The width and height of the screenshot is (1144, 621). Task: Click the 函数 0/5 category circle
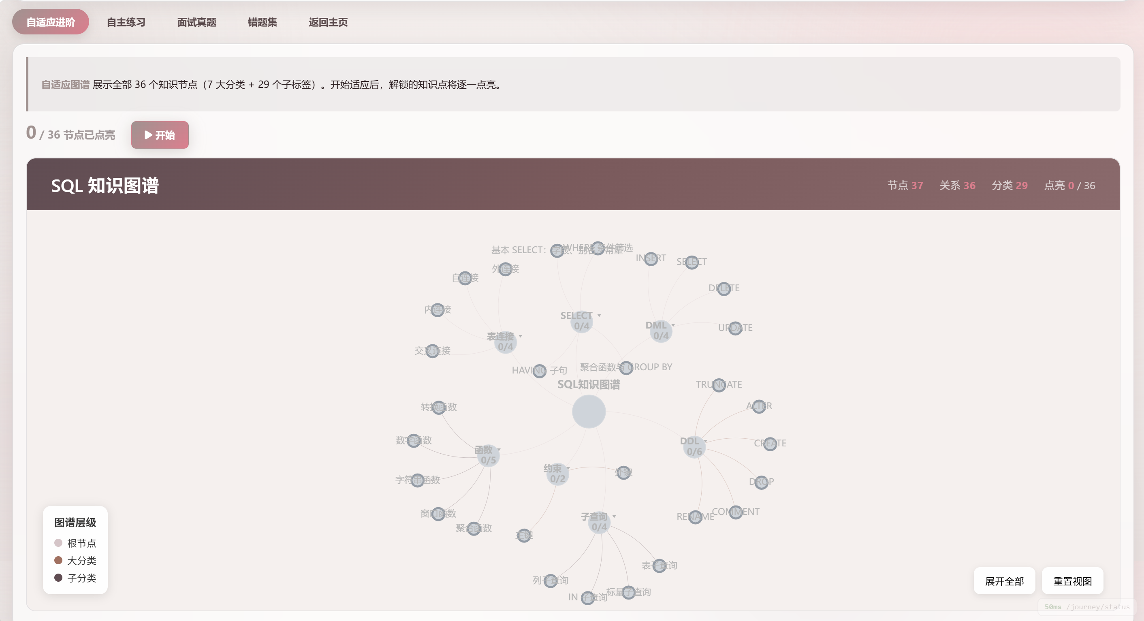(x=489, y=455)
